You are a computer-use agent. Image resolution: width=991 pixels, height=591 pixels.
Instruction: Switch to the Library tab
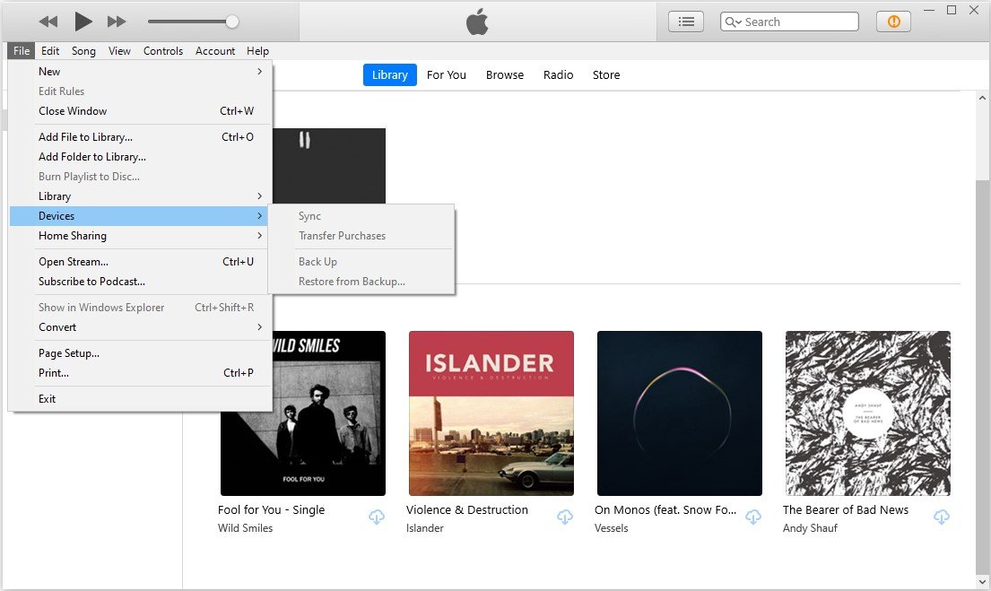point(389,74)
